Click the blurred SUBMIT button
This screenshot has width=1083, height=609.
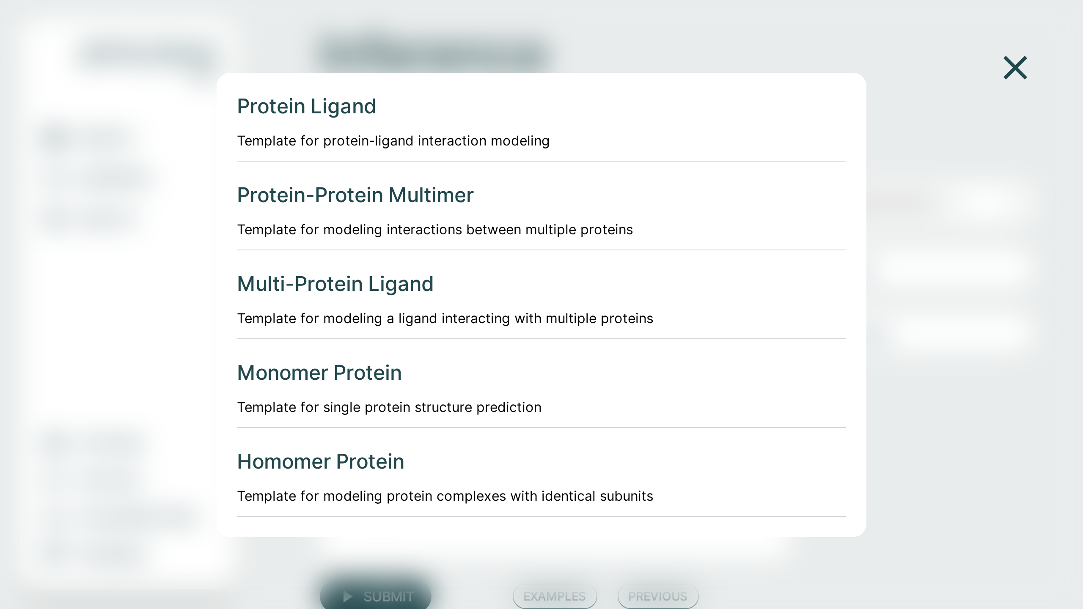(376, 595)
